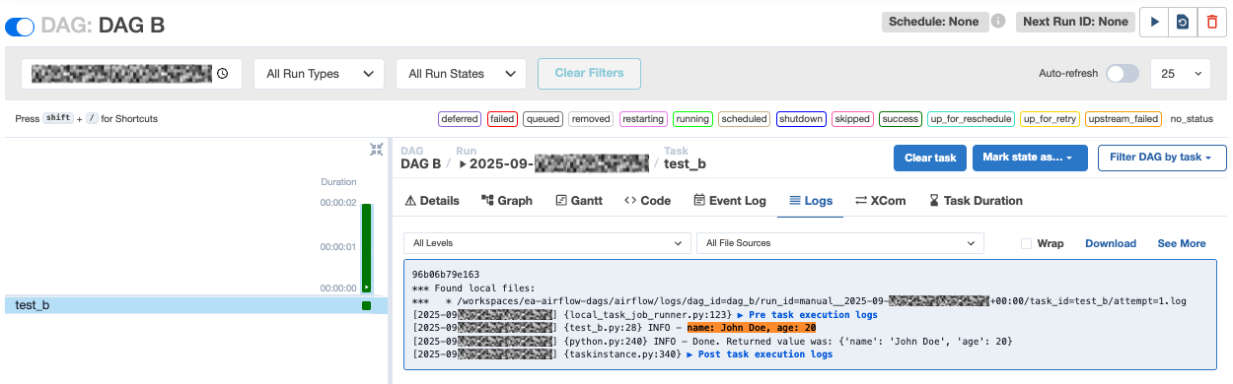This screenshot has height=384, width=1233.
Task: Click the Download logs link
Action: [1111, 243]
